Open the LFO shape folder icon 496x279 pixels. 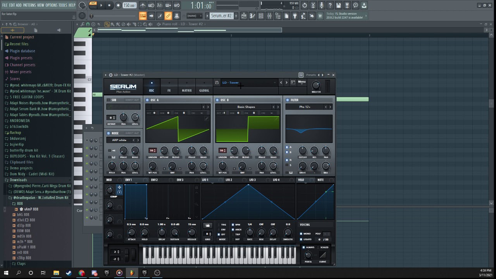[208, 225]
